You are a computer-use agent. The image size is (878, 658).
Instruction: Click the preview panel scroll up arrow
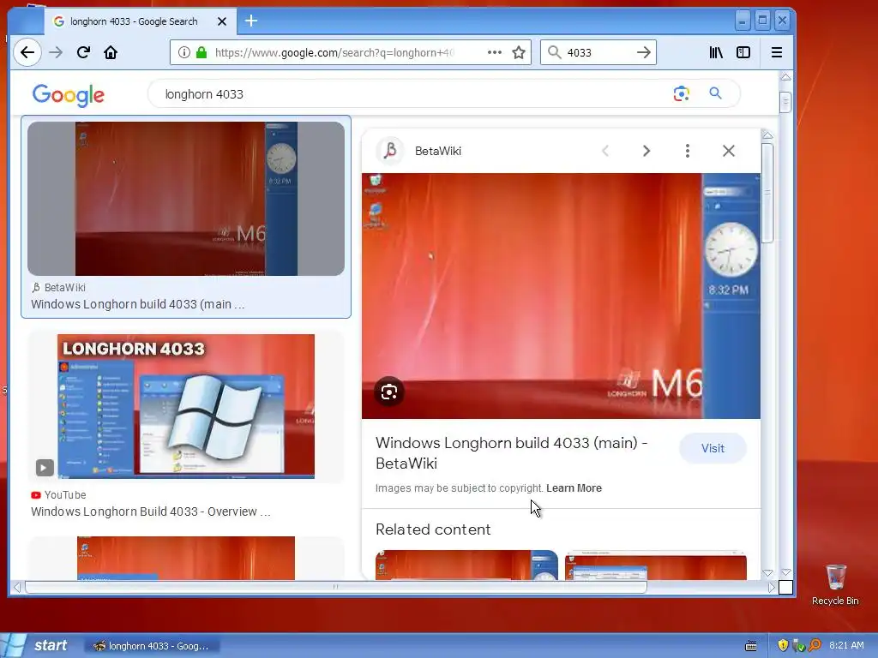coord(767,135)
